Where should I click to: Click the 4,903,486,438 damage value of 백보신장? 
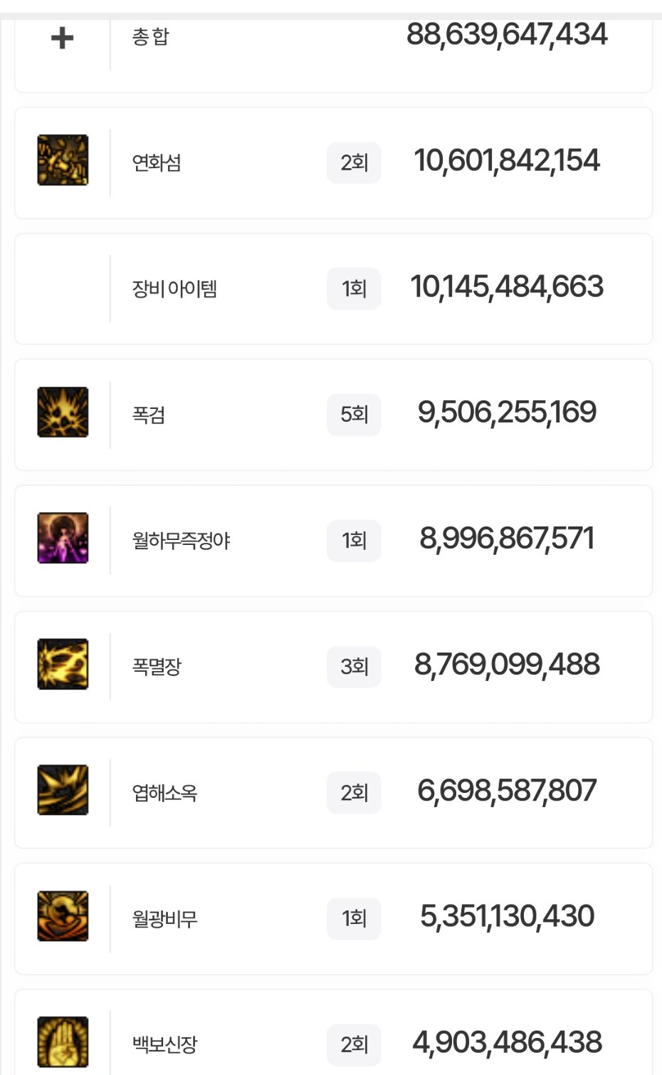click(507, 1043)
